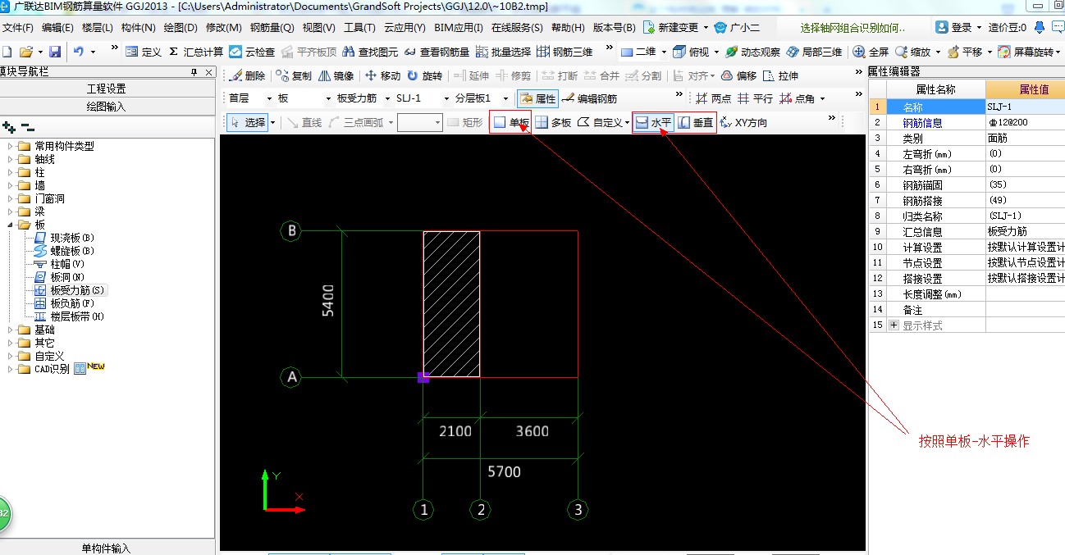
Task: Switch to 俯视 top view
Action: 691,52
